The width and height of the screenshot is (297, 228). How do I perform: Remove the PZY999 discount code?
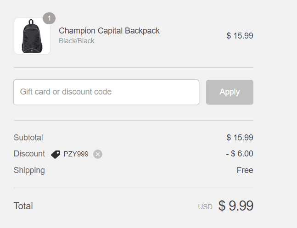click(98, 154)
